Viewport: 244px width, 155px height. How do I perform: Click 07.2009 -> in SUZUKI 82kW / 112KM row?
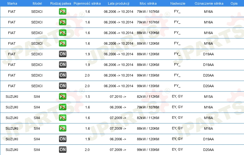click(x=118, y=118)
